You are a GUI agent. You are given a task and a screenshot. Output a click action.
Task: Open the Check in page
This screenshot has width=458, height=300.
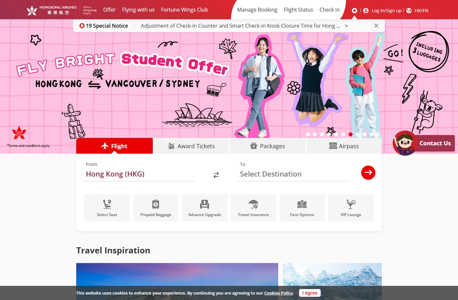[330, 10]
